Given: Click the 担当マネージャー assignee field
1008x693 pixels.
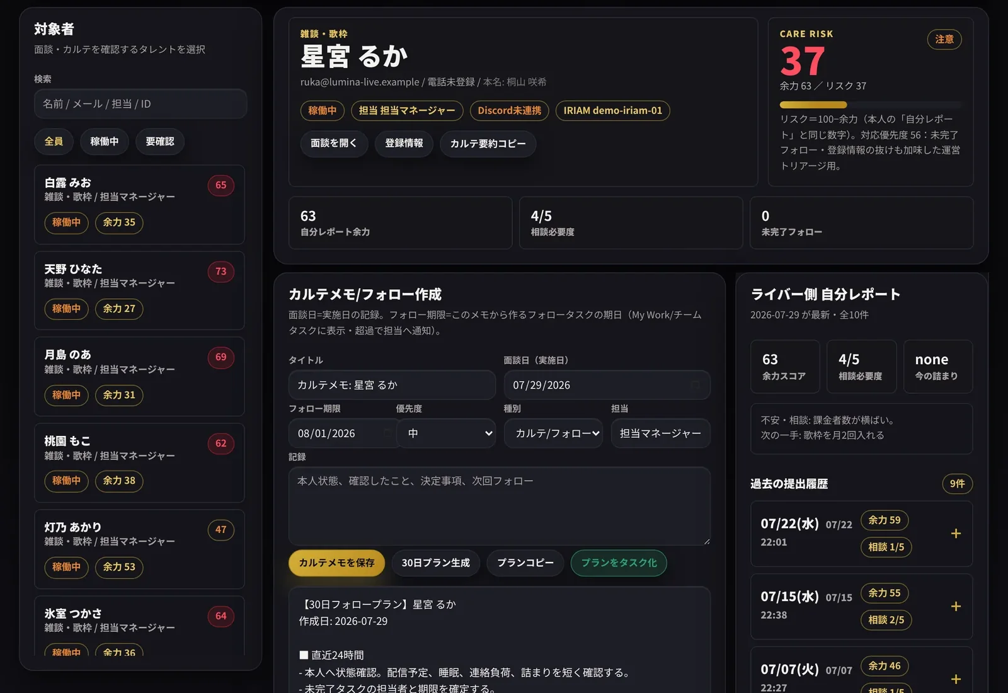Looking at the screenshot, I should [660, 433].
